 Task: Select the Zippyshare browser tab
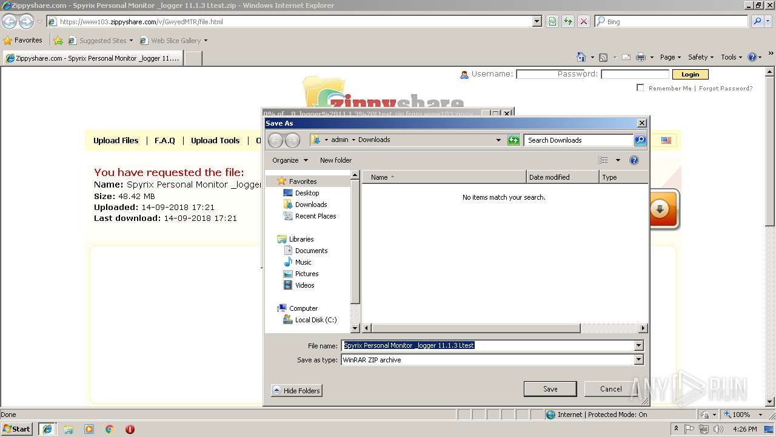(x=92, y=58)
